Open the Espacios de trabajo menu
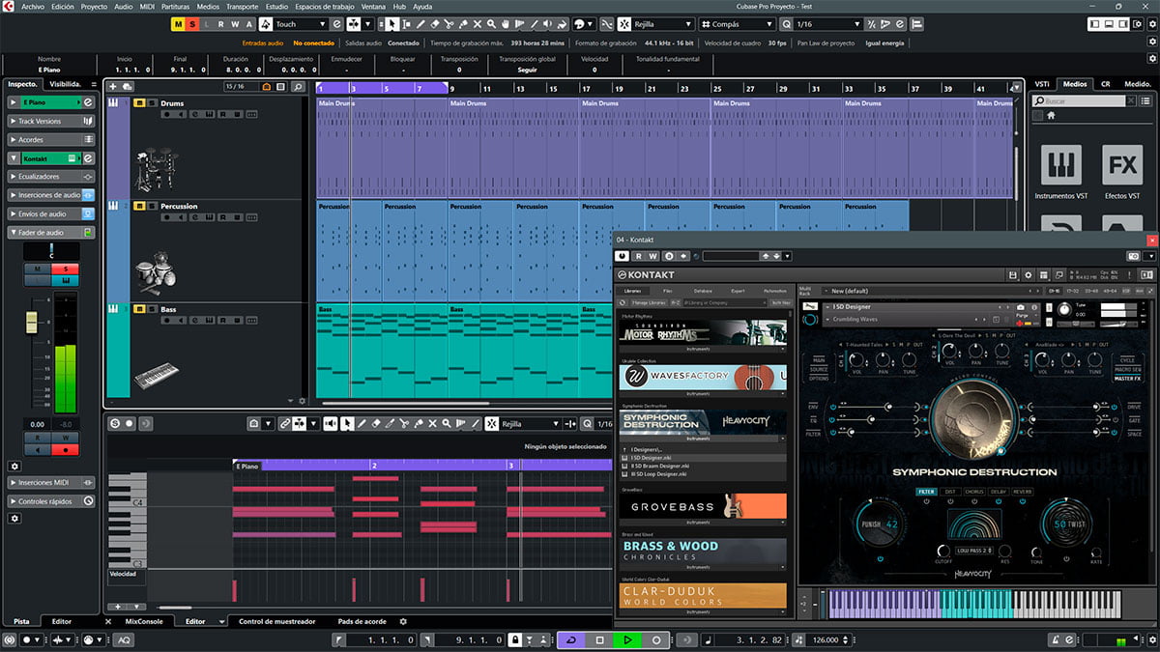Viewport: 1160px width, 652px height. coord(324,6)
